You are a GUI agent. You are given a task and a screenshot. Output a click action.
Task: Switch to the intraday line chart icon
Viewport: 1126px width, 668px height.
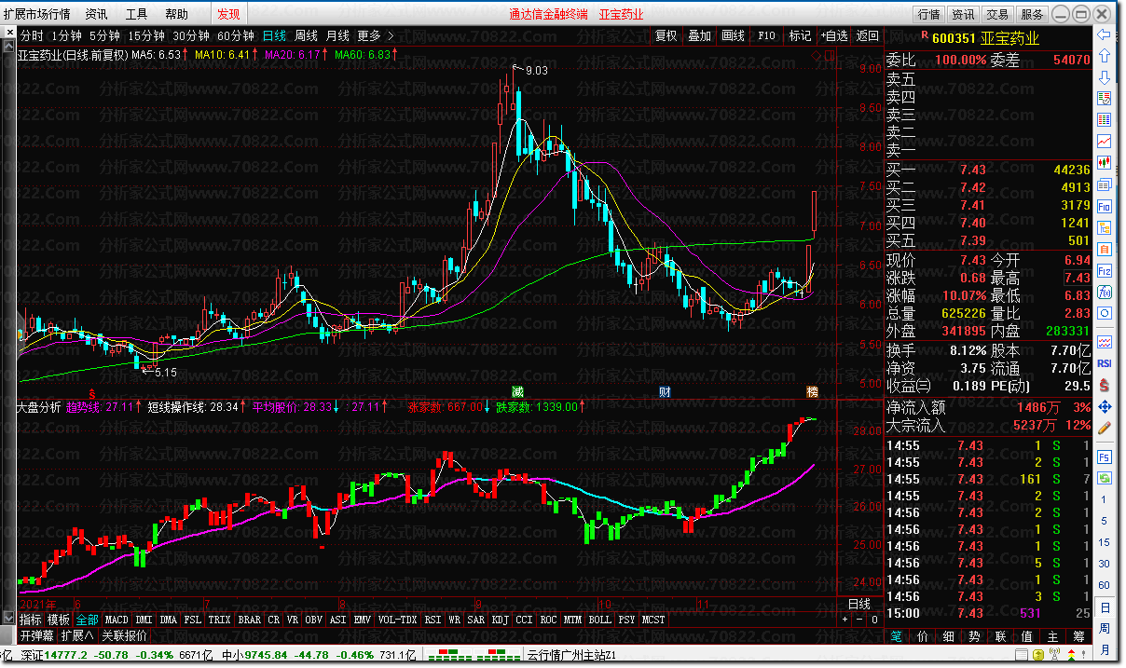[x=1105, y=142]
